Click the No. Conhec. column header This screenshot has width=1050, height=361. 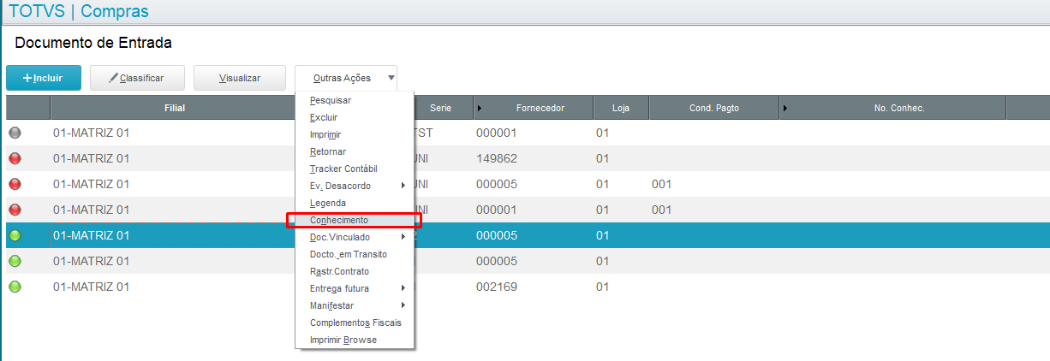pos(892,108)
